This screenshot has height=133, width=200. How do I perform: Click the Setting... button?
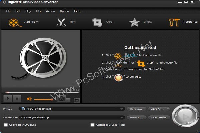[136, 109]
